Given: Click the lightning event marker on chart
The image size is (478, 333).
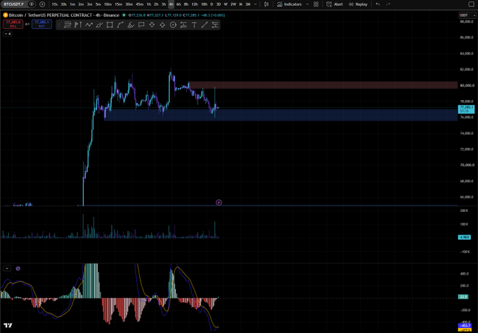Looking at the screenshot, I should [219, 202].
